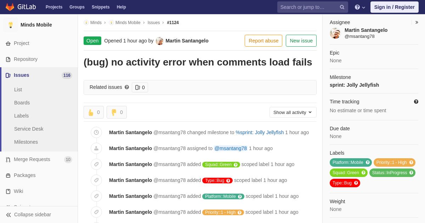Click the clock icon on milestone activity
This screenshot has height=223, width=425.
pyautogui.click(x=96, y=132)
